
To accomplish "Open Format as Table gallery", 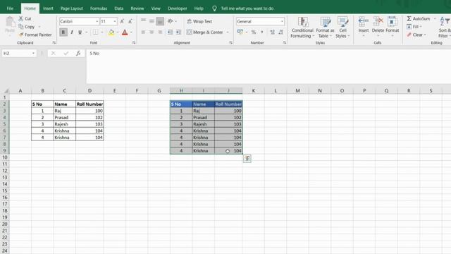I will tap(325, 28).
